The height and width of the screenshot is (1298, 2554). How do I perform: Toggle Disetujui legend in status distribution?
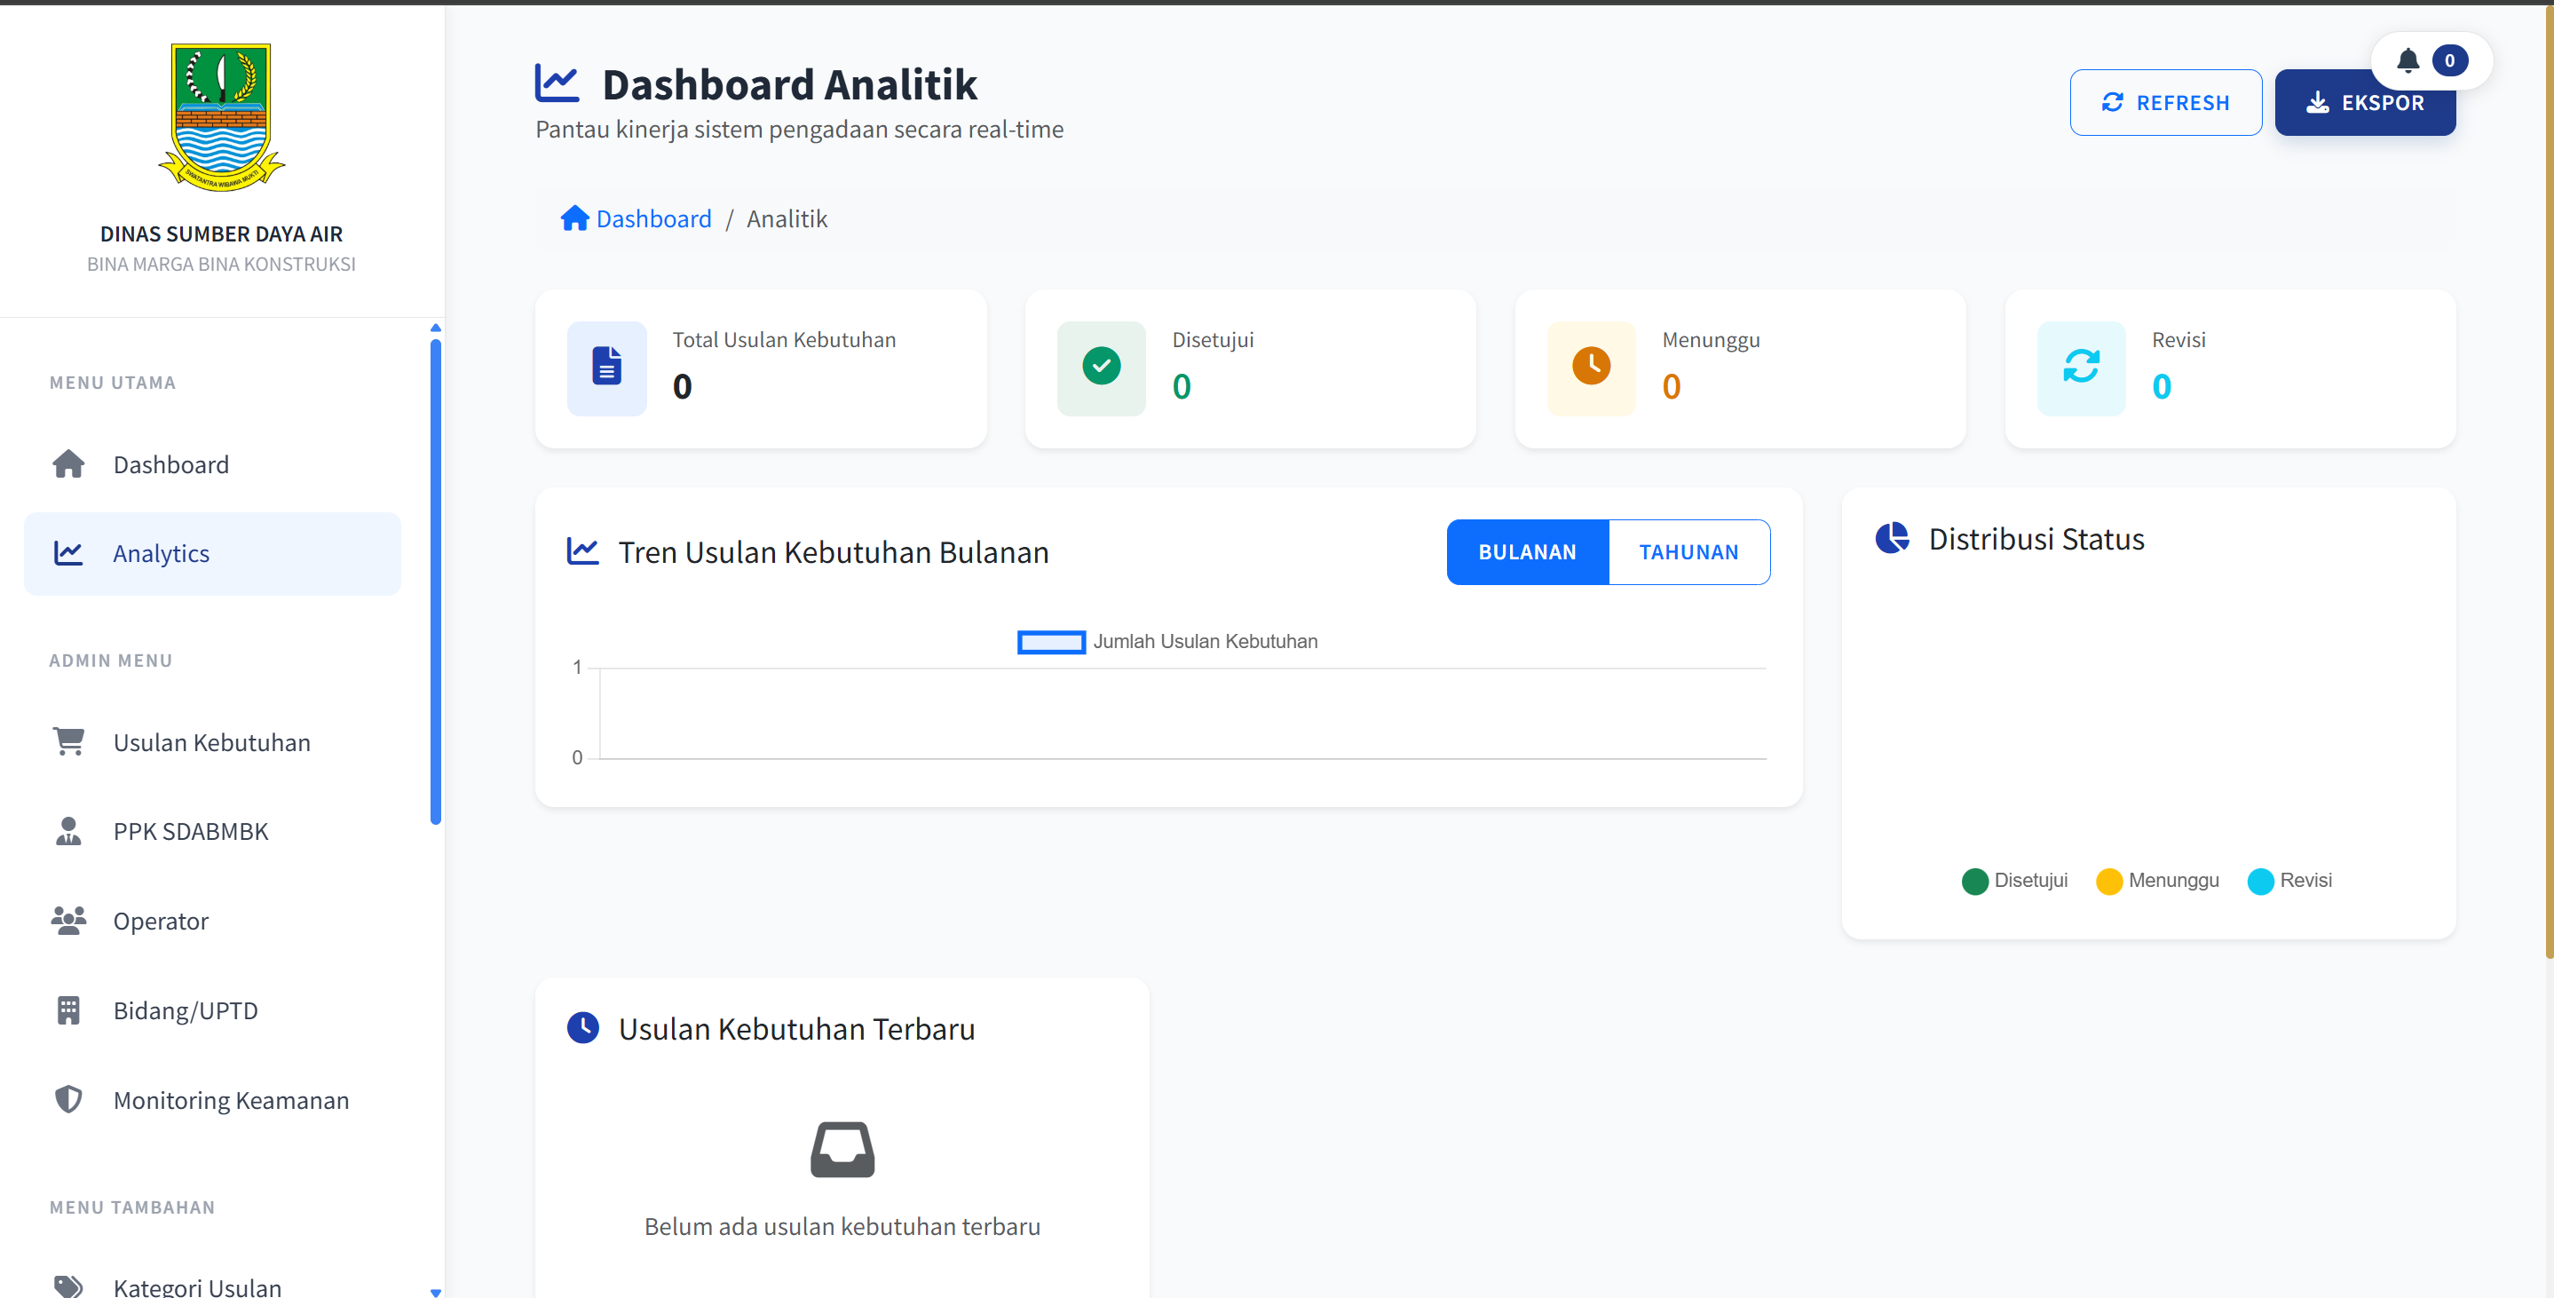[2013, 881]
